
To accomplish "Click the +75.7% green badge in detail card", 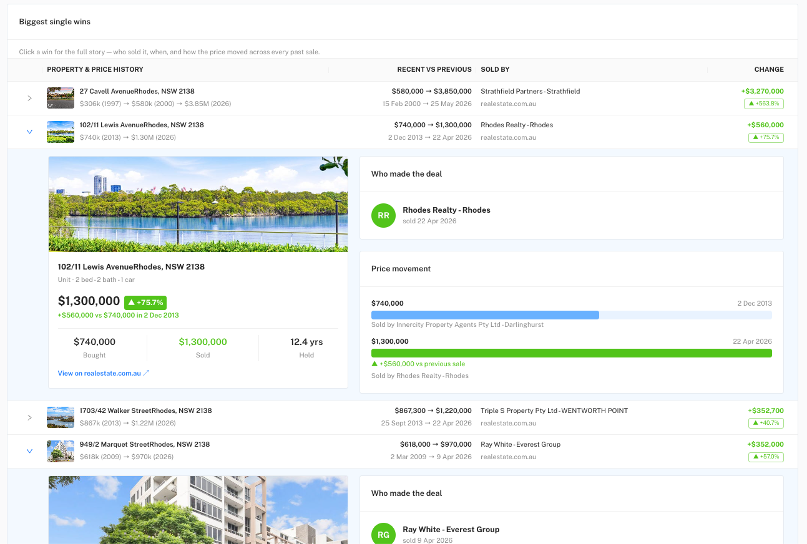I will [145, 303].
